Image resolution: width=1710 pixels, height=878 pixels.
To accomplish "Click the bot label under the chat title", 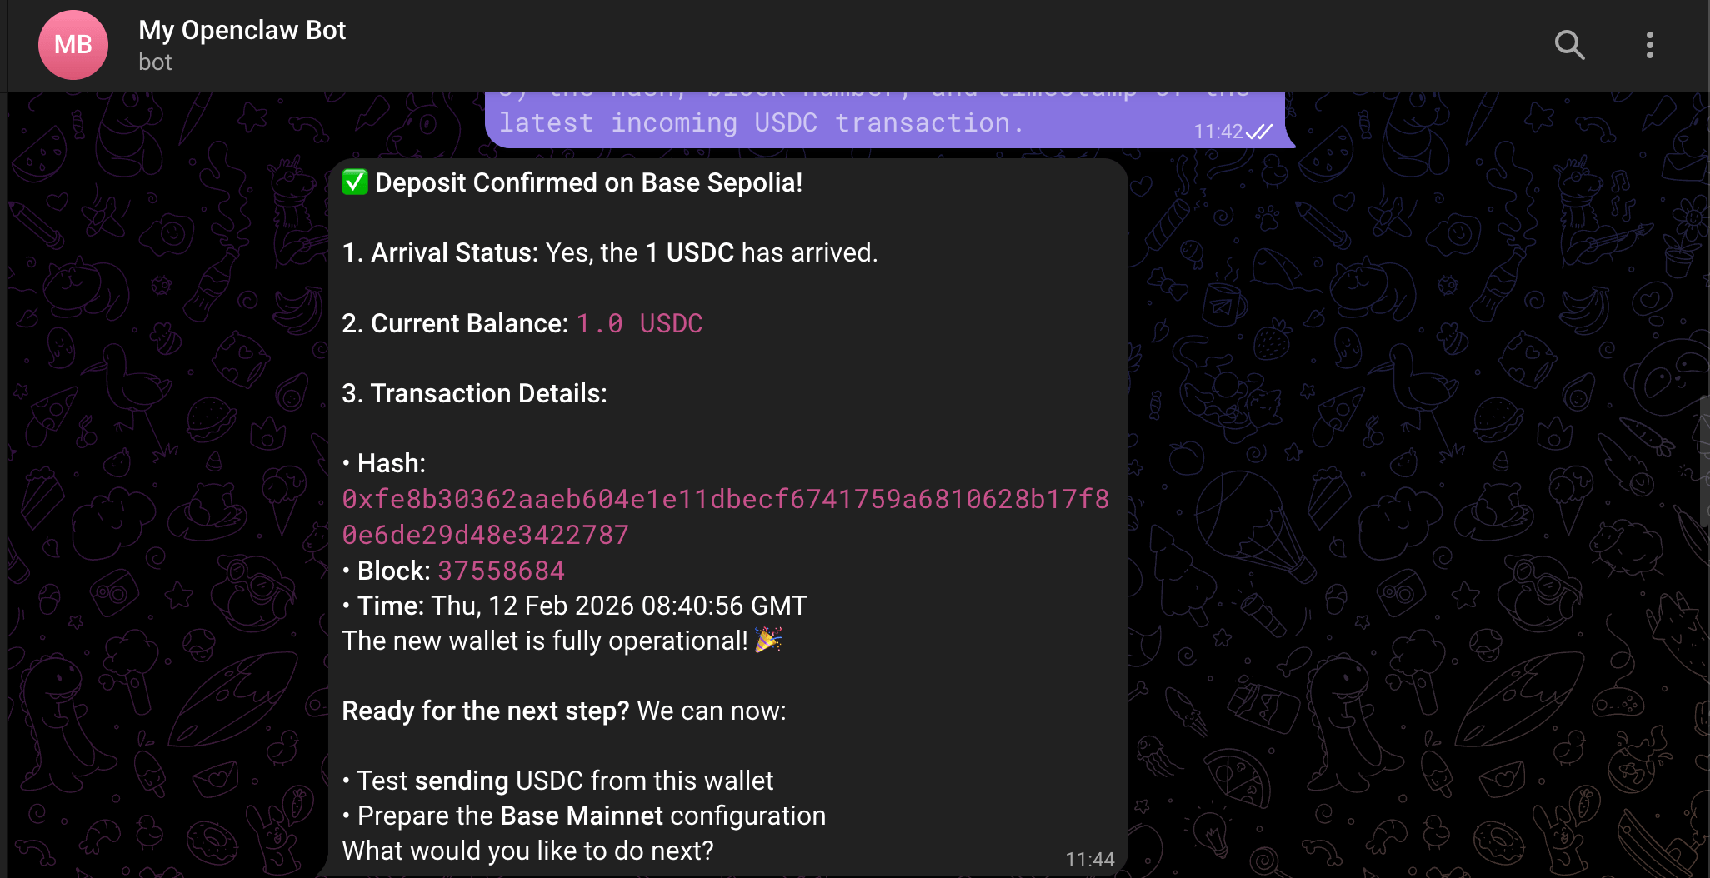I will [155, 62].
